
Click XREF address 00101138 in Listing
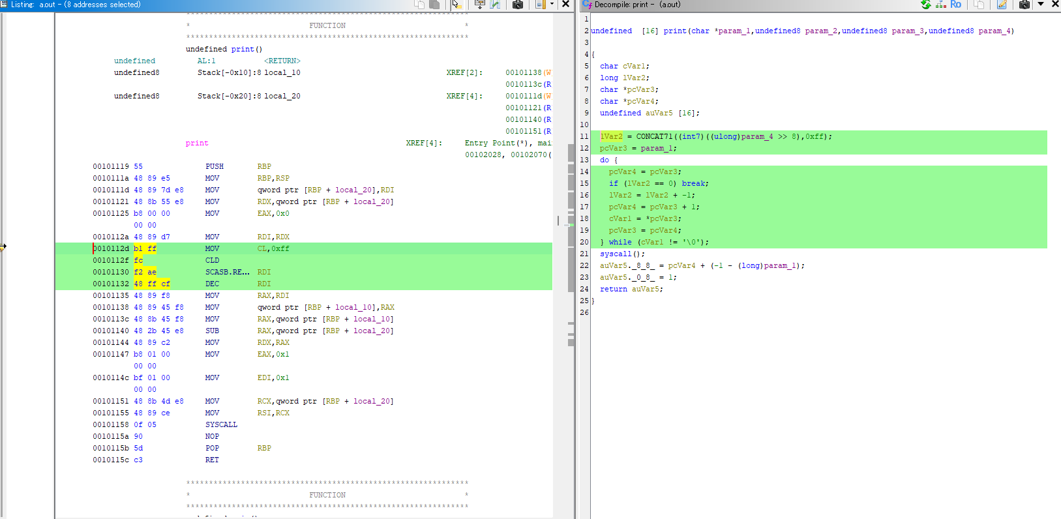(x=523, y=72)
